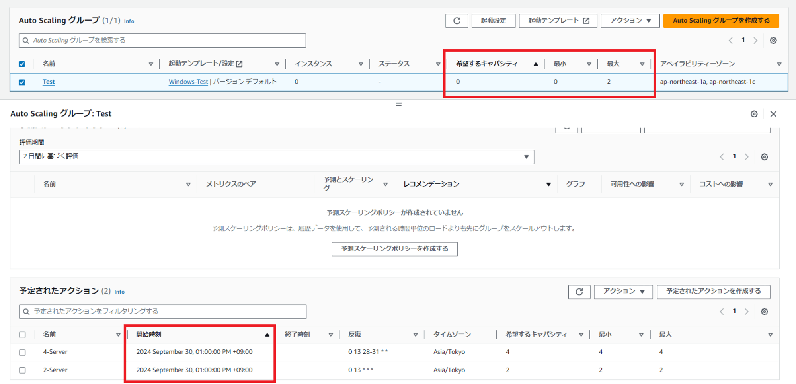Click the panel split resize handle
The height and width of the screenshot is (384, 796).
click(398, 104)
